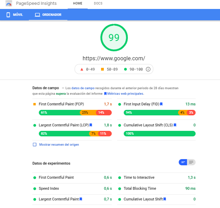Viewport: 220px width, 208px height.
Task: Click the green dot beside lab First Contentful Paint
Action: 35,178
